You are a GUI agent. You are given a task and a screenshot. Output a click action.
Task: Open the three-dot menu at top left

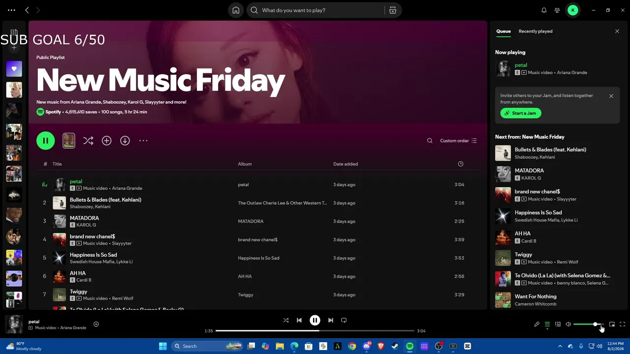(x=11, y=10)
